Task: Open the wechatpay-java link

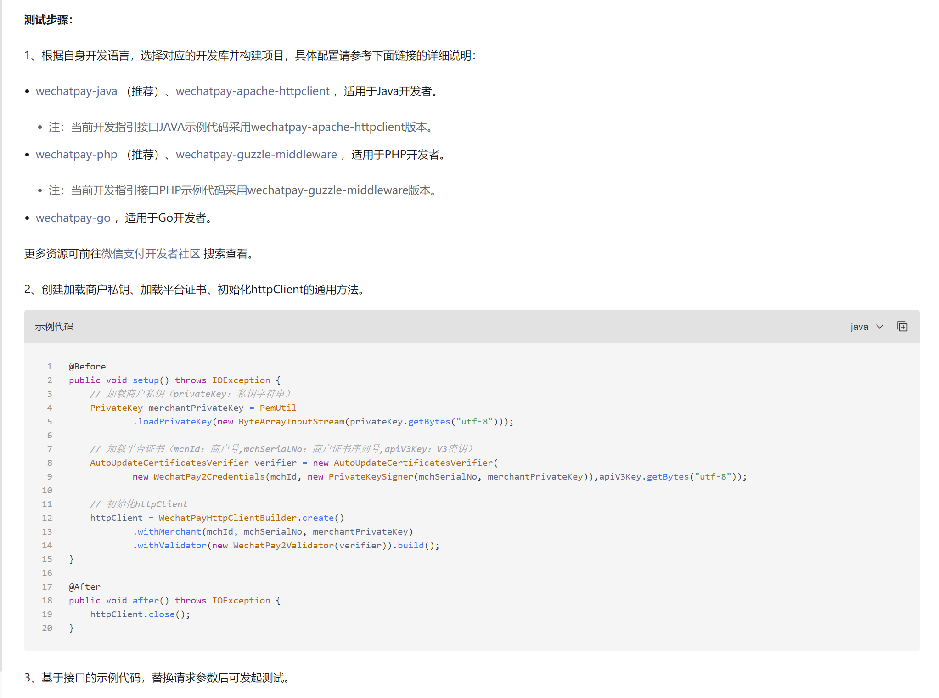Action: pyautogui.click(x=76, y=91)
